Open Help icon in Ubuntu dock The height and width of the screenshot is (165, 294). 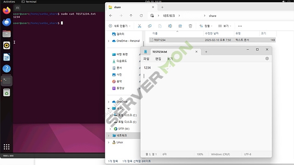(6, 69)
